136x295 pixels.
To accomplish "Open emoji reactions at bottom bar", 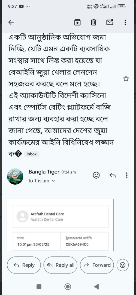I will (x=123, y=265).
